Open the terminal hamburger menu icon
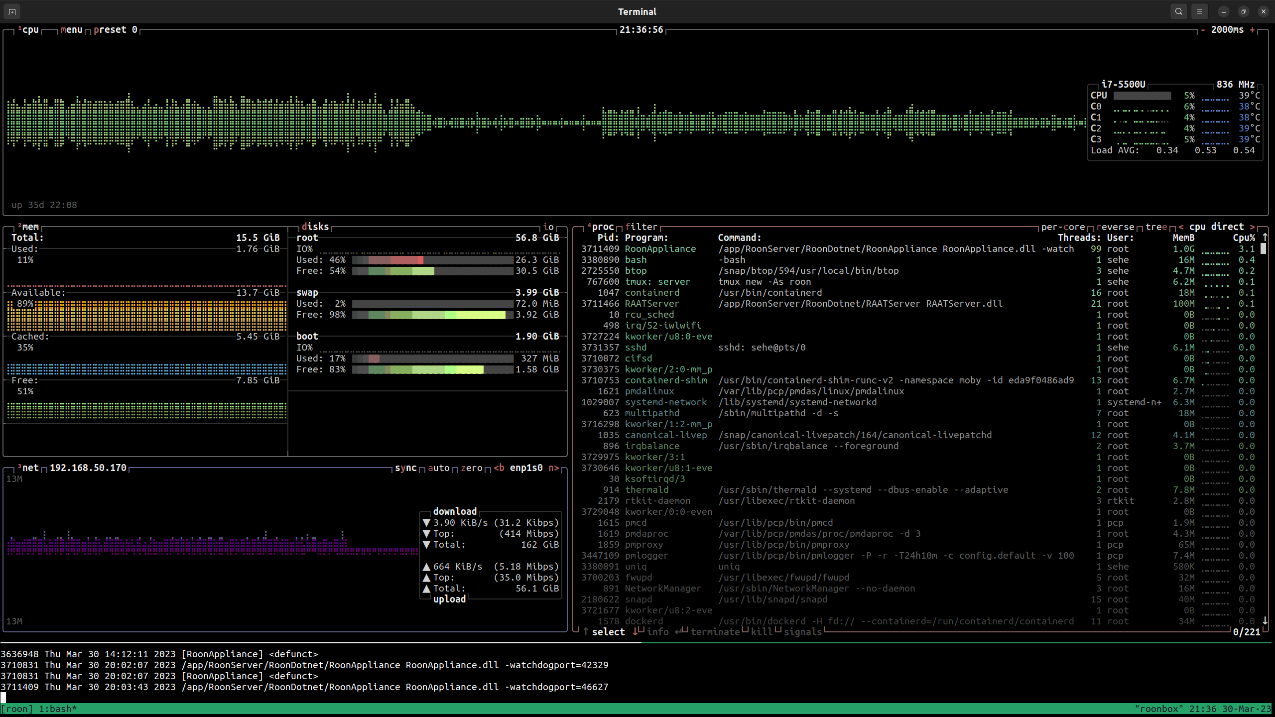This screenshot has width=1275, height=717. point(1200,11)
